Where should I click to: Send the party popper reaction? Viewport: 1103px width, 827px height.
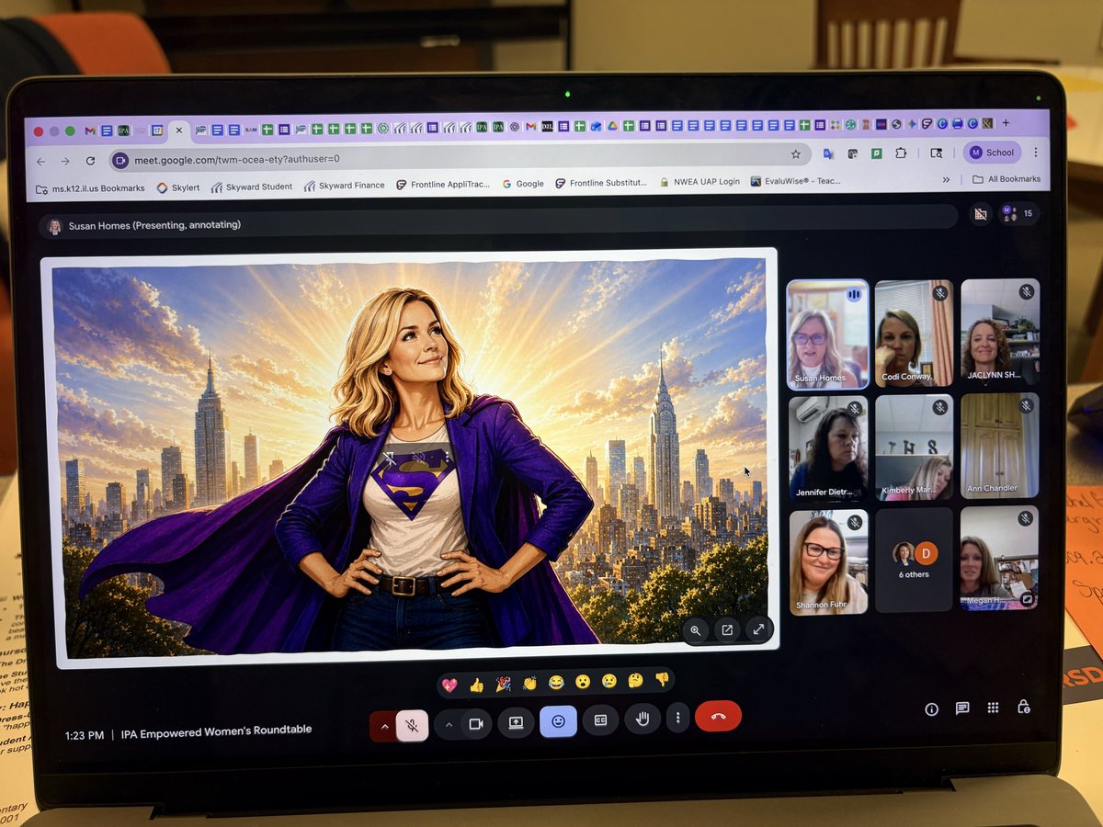(x=503, y=684)
